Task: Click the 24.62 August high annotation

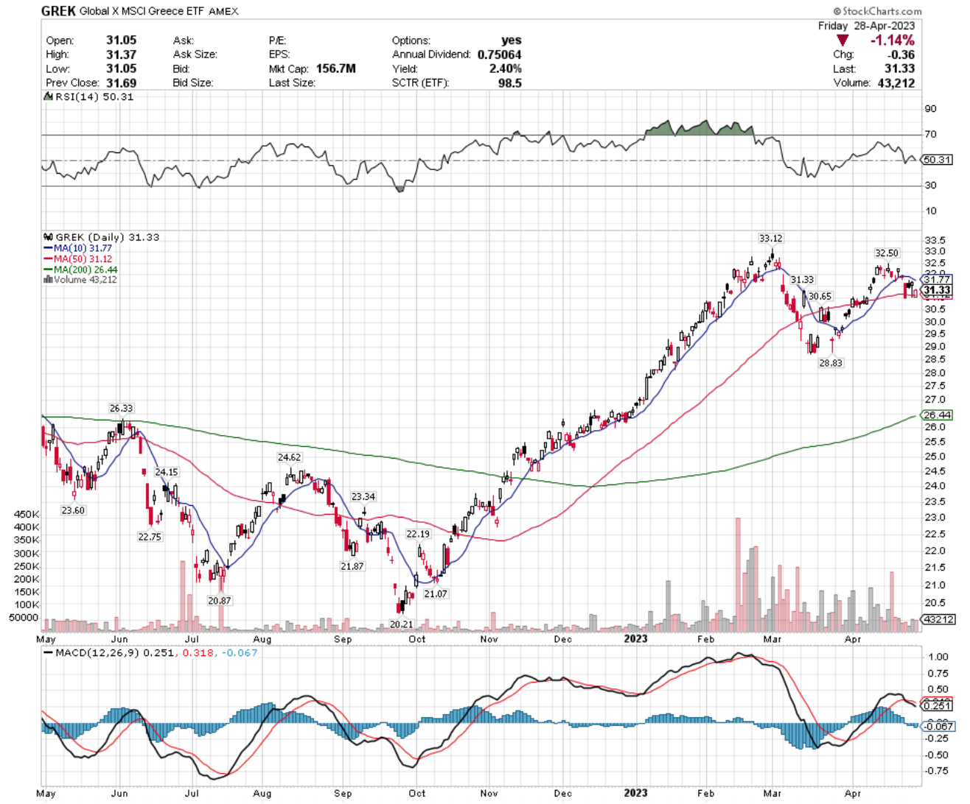Action: (290, 457)
